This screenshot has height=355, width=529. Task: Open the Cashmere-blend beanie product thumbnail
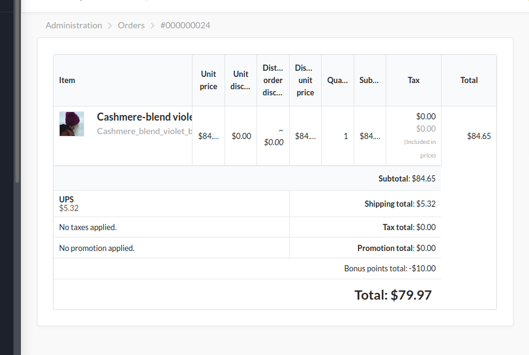click(71, 124)
